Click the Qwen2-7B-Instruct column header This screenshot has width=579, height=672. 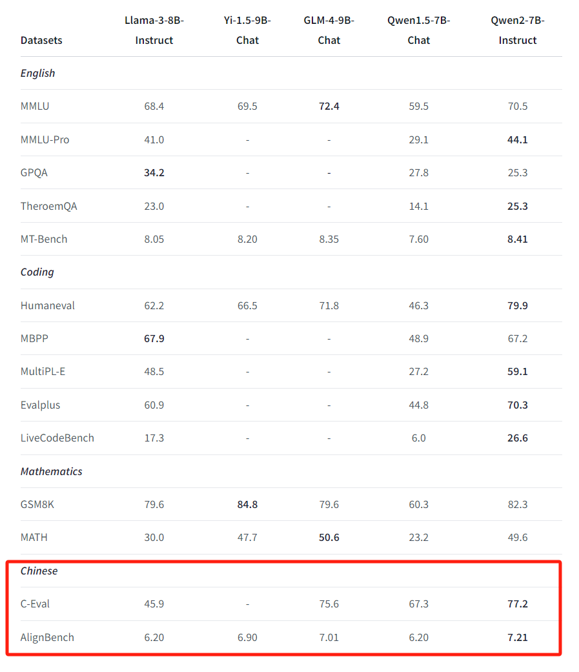(x=518, y=30)
